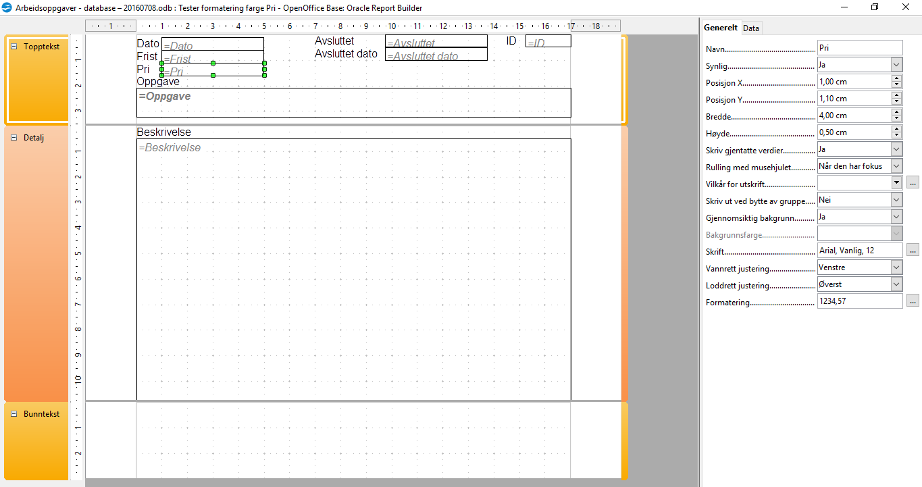Switch to the Data tab
Screen dimensions: 922x487
[751, 28]
